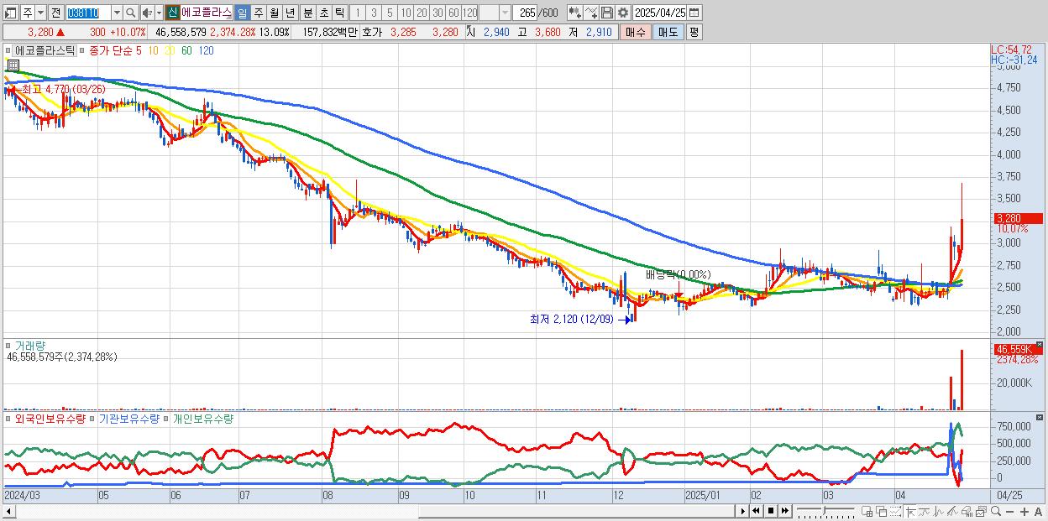Click the 에코플라스틱 chart legend label
The image size is (1048, 521).
(x=45, y=51)
